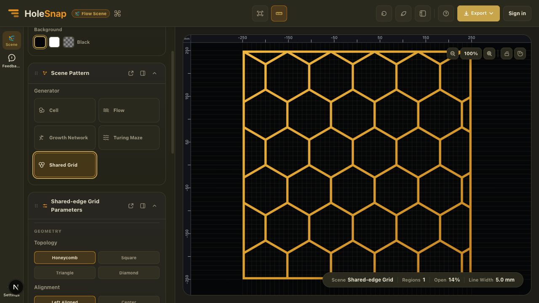
Task: Click the Scene Shared-edge Grid status label
Action: click(x=362, y=280)
